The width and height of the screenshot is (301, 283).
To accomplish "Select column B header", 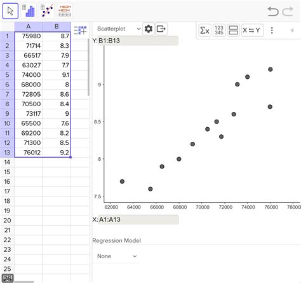I will click(x=57, y=27).
